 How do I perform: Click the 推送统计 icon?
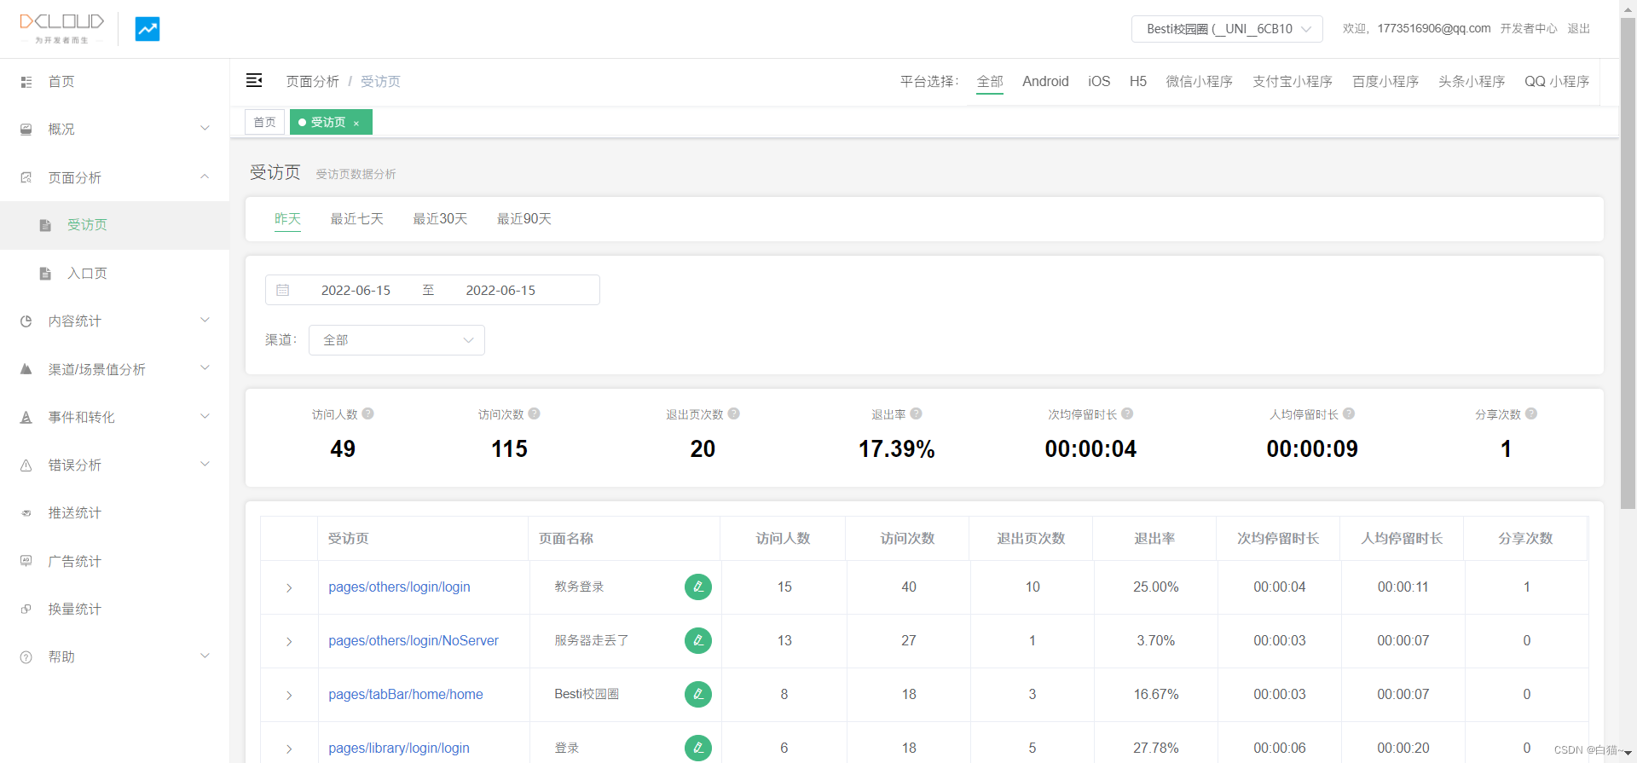26,513
